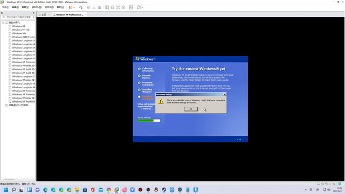Open Widgets from the taskbar
The width and height of the screenshot is (345, 194).
click(30, 190)
